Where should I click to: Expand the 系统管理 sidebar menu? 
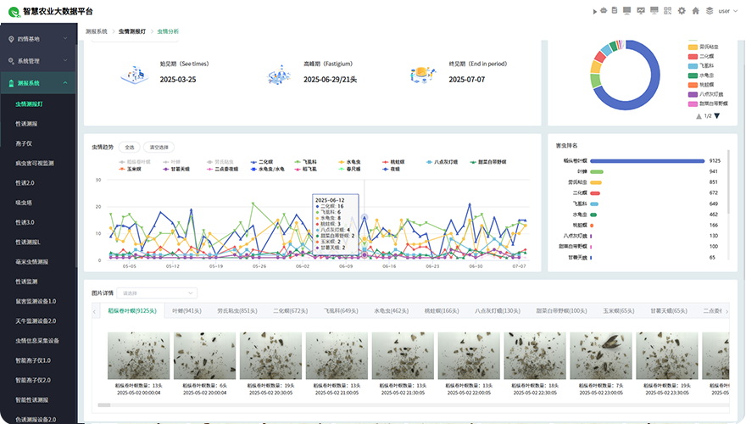[x=38, y=61]
